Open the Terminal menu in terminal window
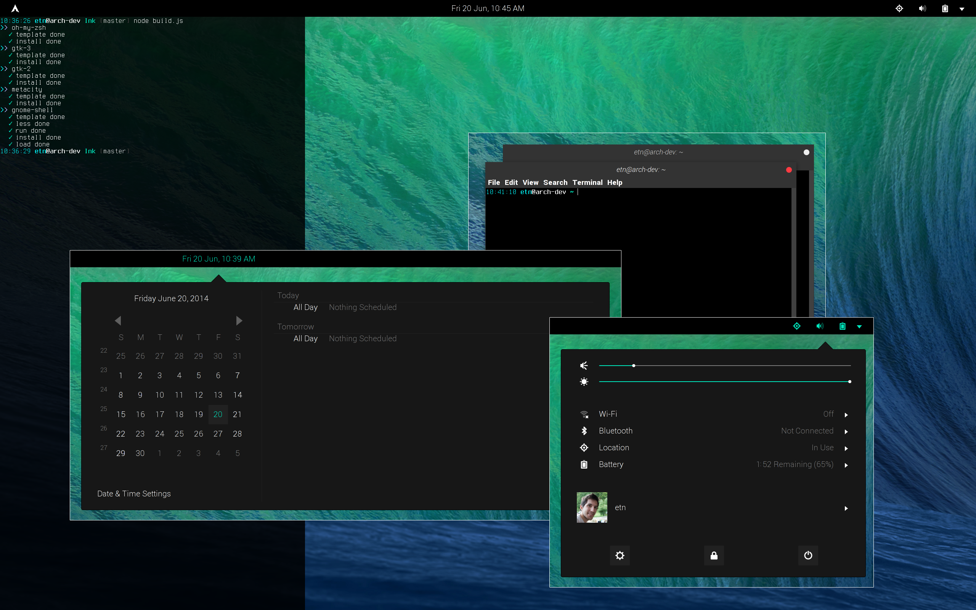This screenshot has width=976, height=610. tap(587, 182)
